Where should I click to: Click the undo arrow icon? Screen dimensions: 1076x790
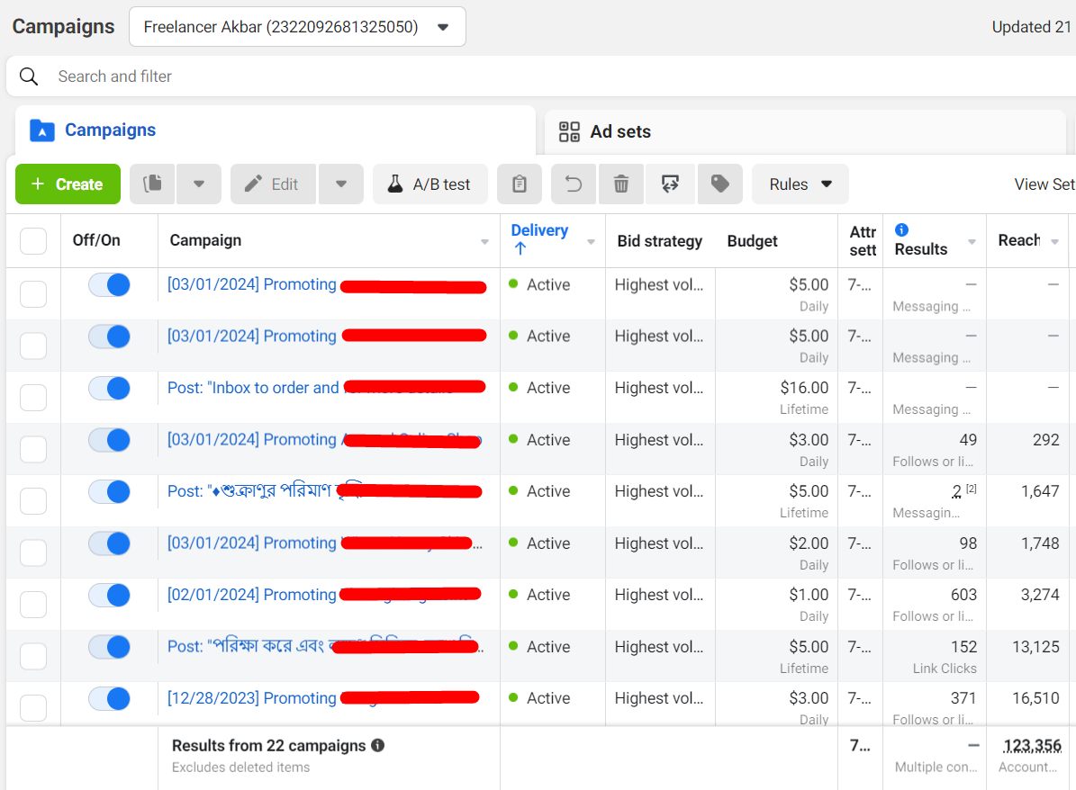574,184
